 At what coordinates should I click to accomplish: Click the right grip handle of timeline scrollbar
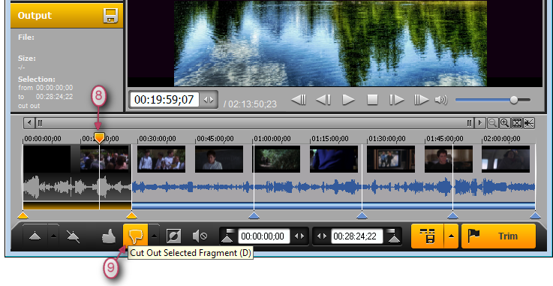470,123
